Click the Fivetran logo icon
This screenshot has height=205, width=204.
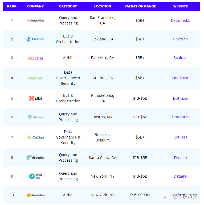(29, 39)
